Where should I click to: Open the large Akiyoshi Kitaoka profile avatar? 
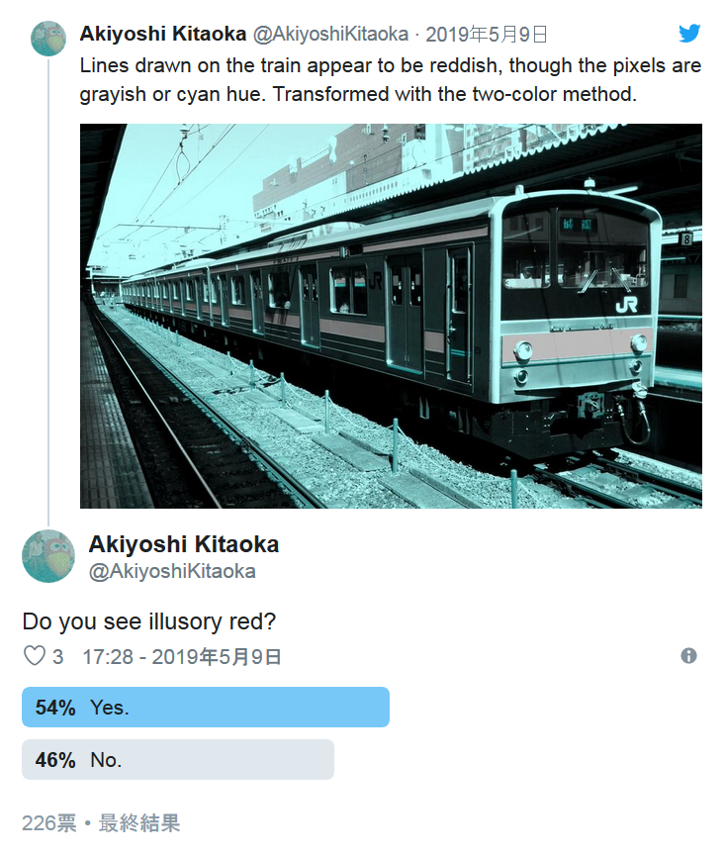(x=48, y=556)
